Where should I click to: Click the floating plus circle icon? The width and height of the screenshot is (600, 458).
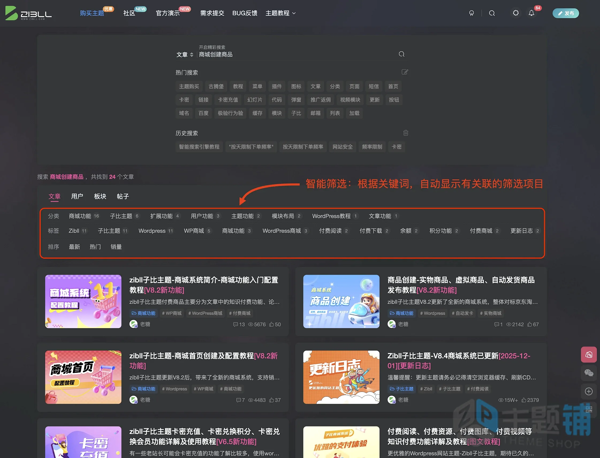click(x=589, y=391)
